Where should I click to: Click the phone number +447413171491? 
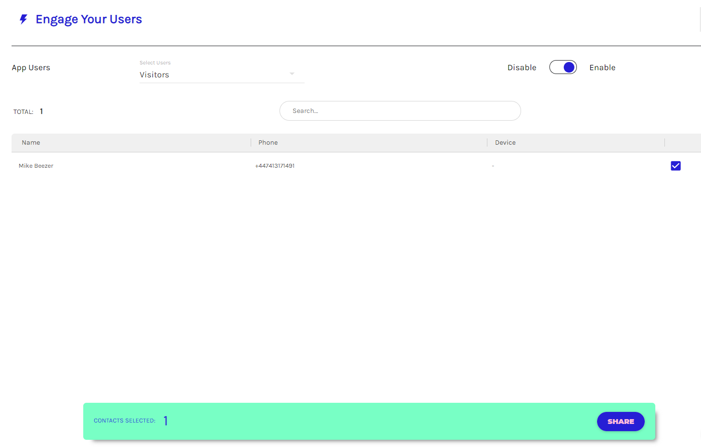[x=275, y=166]
